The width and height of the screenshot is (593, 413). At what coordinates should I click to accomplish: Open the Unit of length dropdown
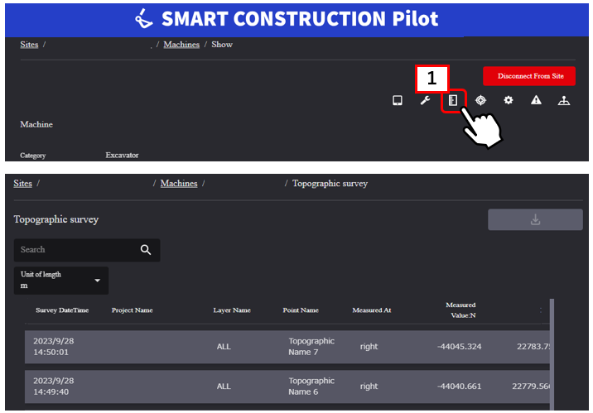(x=61, y=281)
